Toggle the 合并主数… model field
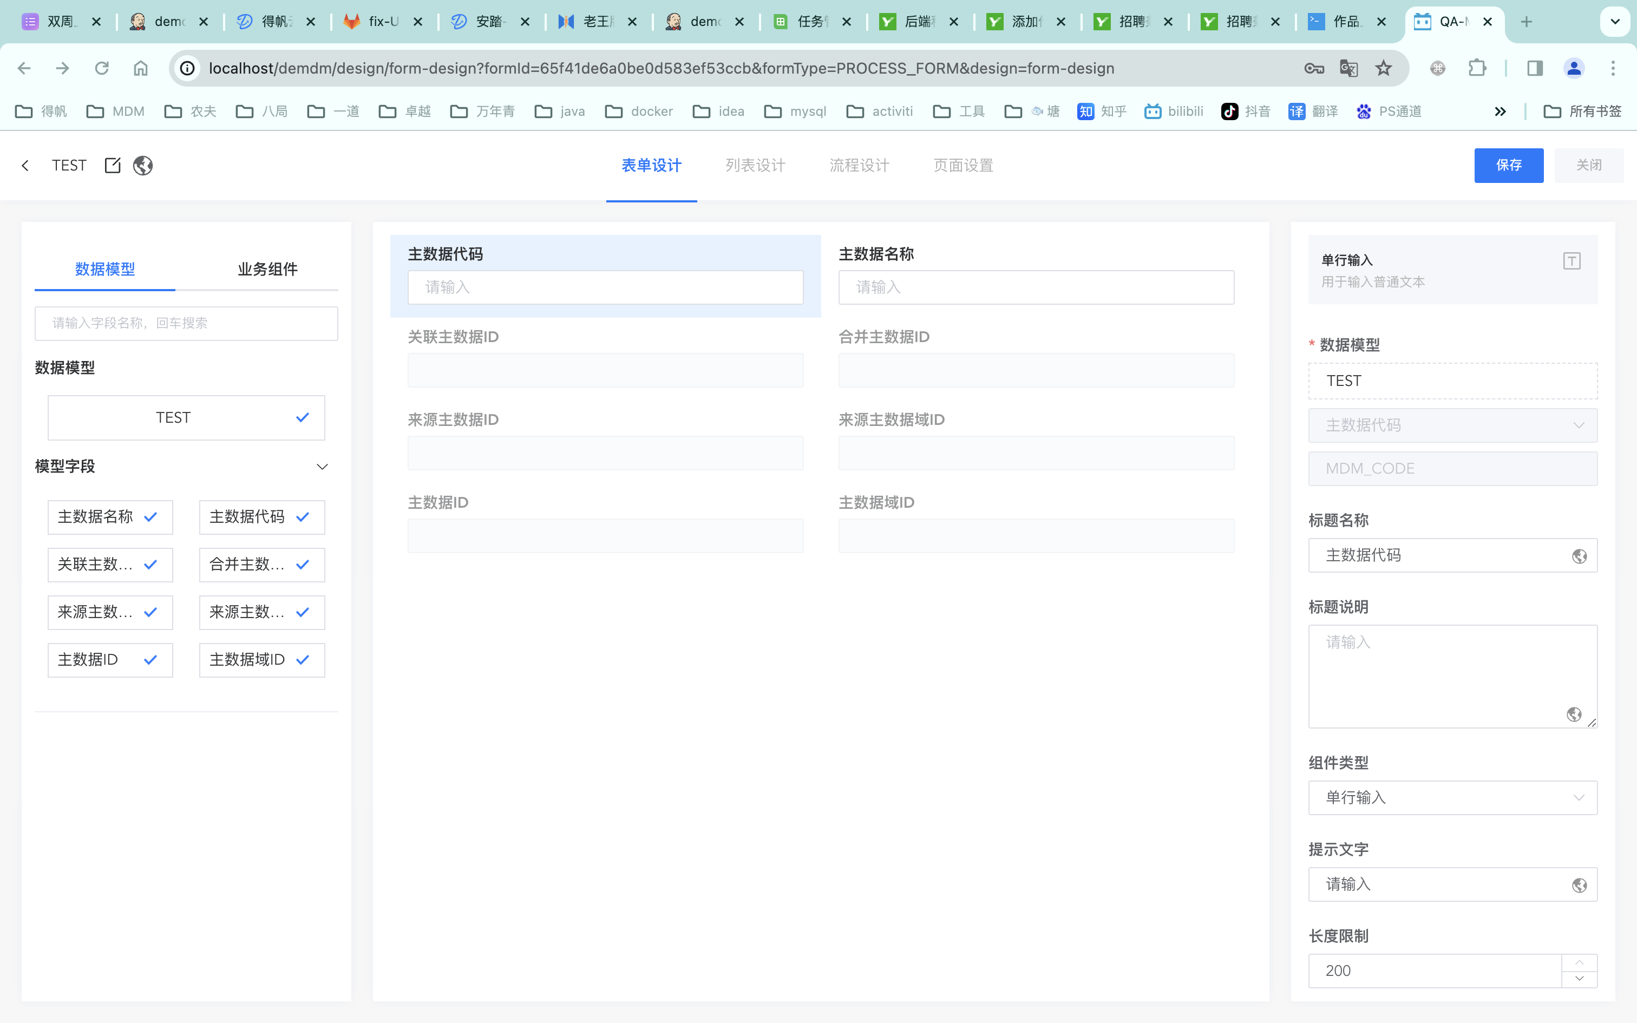This screenshot has width=1637, height=1023. pos(262,565)
